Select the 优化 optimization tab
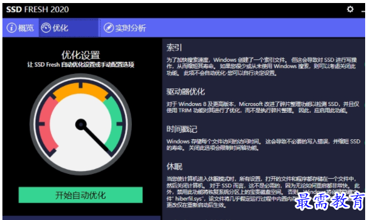The image size is (370, 220). coord(69,28)
